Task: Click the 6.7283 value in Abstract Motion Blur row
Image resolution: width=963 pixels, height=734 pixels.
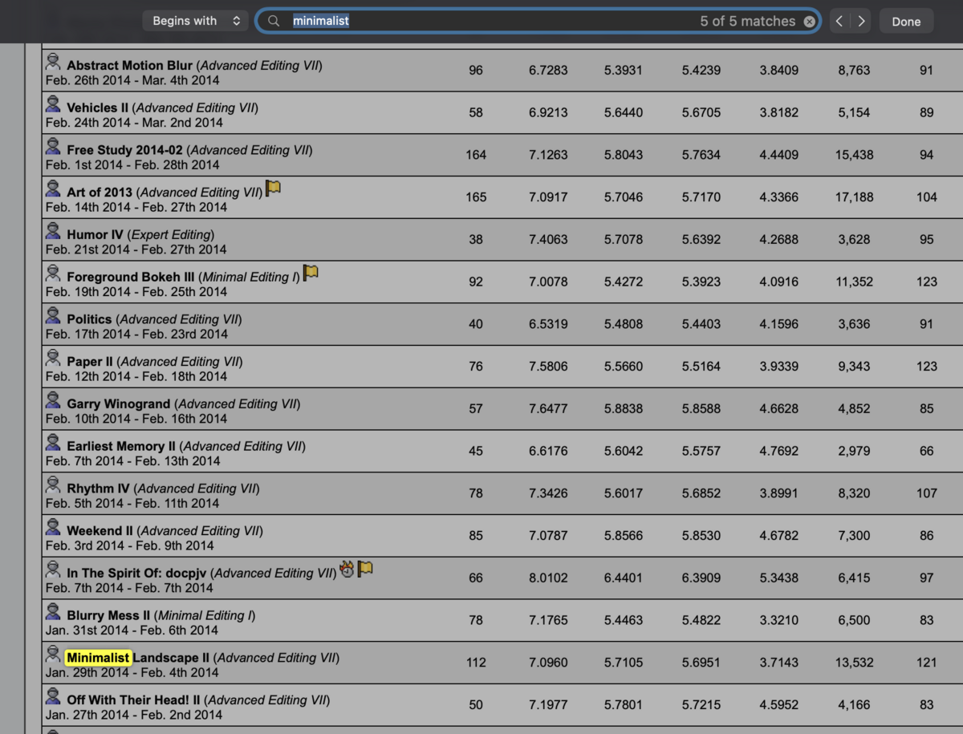Action: [548, 71]
